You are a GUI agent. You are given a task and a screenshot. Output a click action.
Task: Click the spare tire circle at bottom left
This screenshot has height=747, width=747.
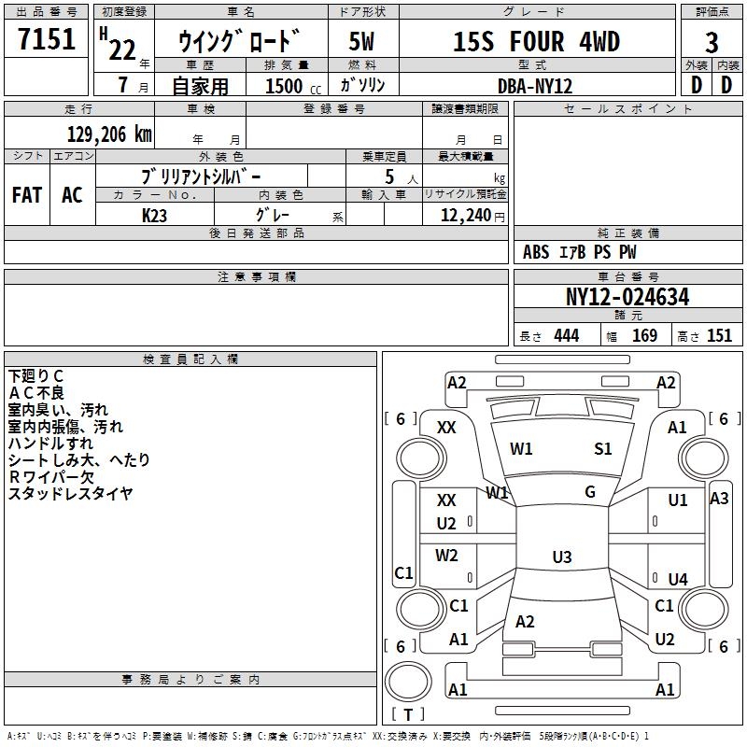[409, 682]
